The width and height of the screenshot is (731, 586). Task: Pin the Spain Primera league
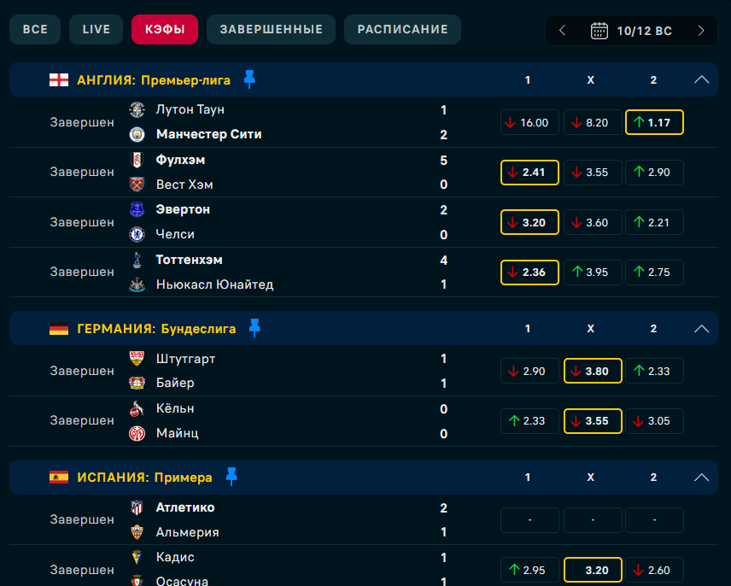[231, 477]
